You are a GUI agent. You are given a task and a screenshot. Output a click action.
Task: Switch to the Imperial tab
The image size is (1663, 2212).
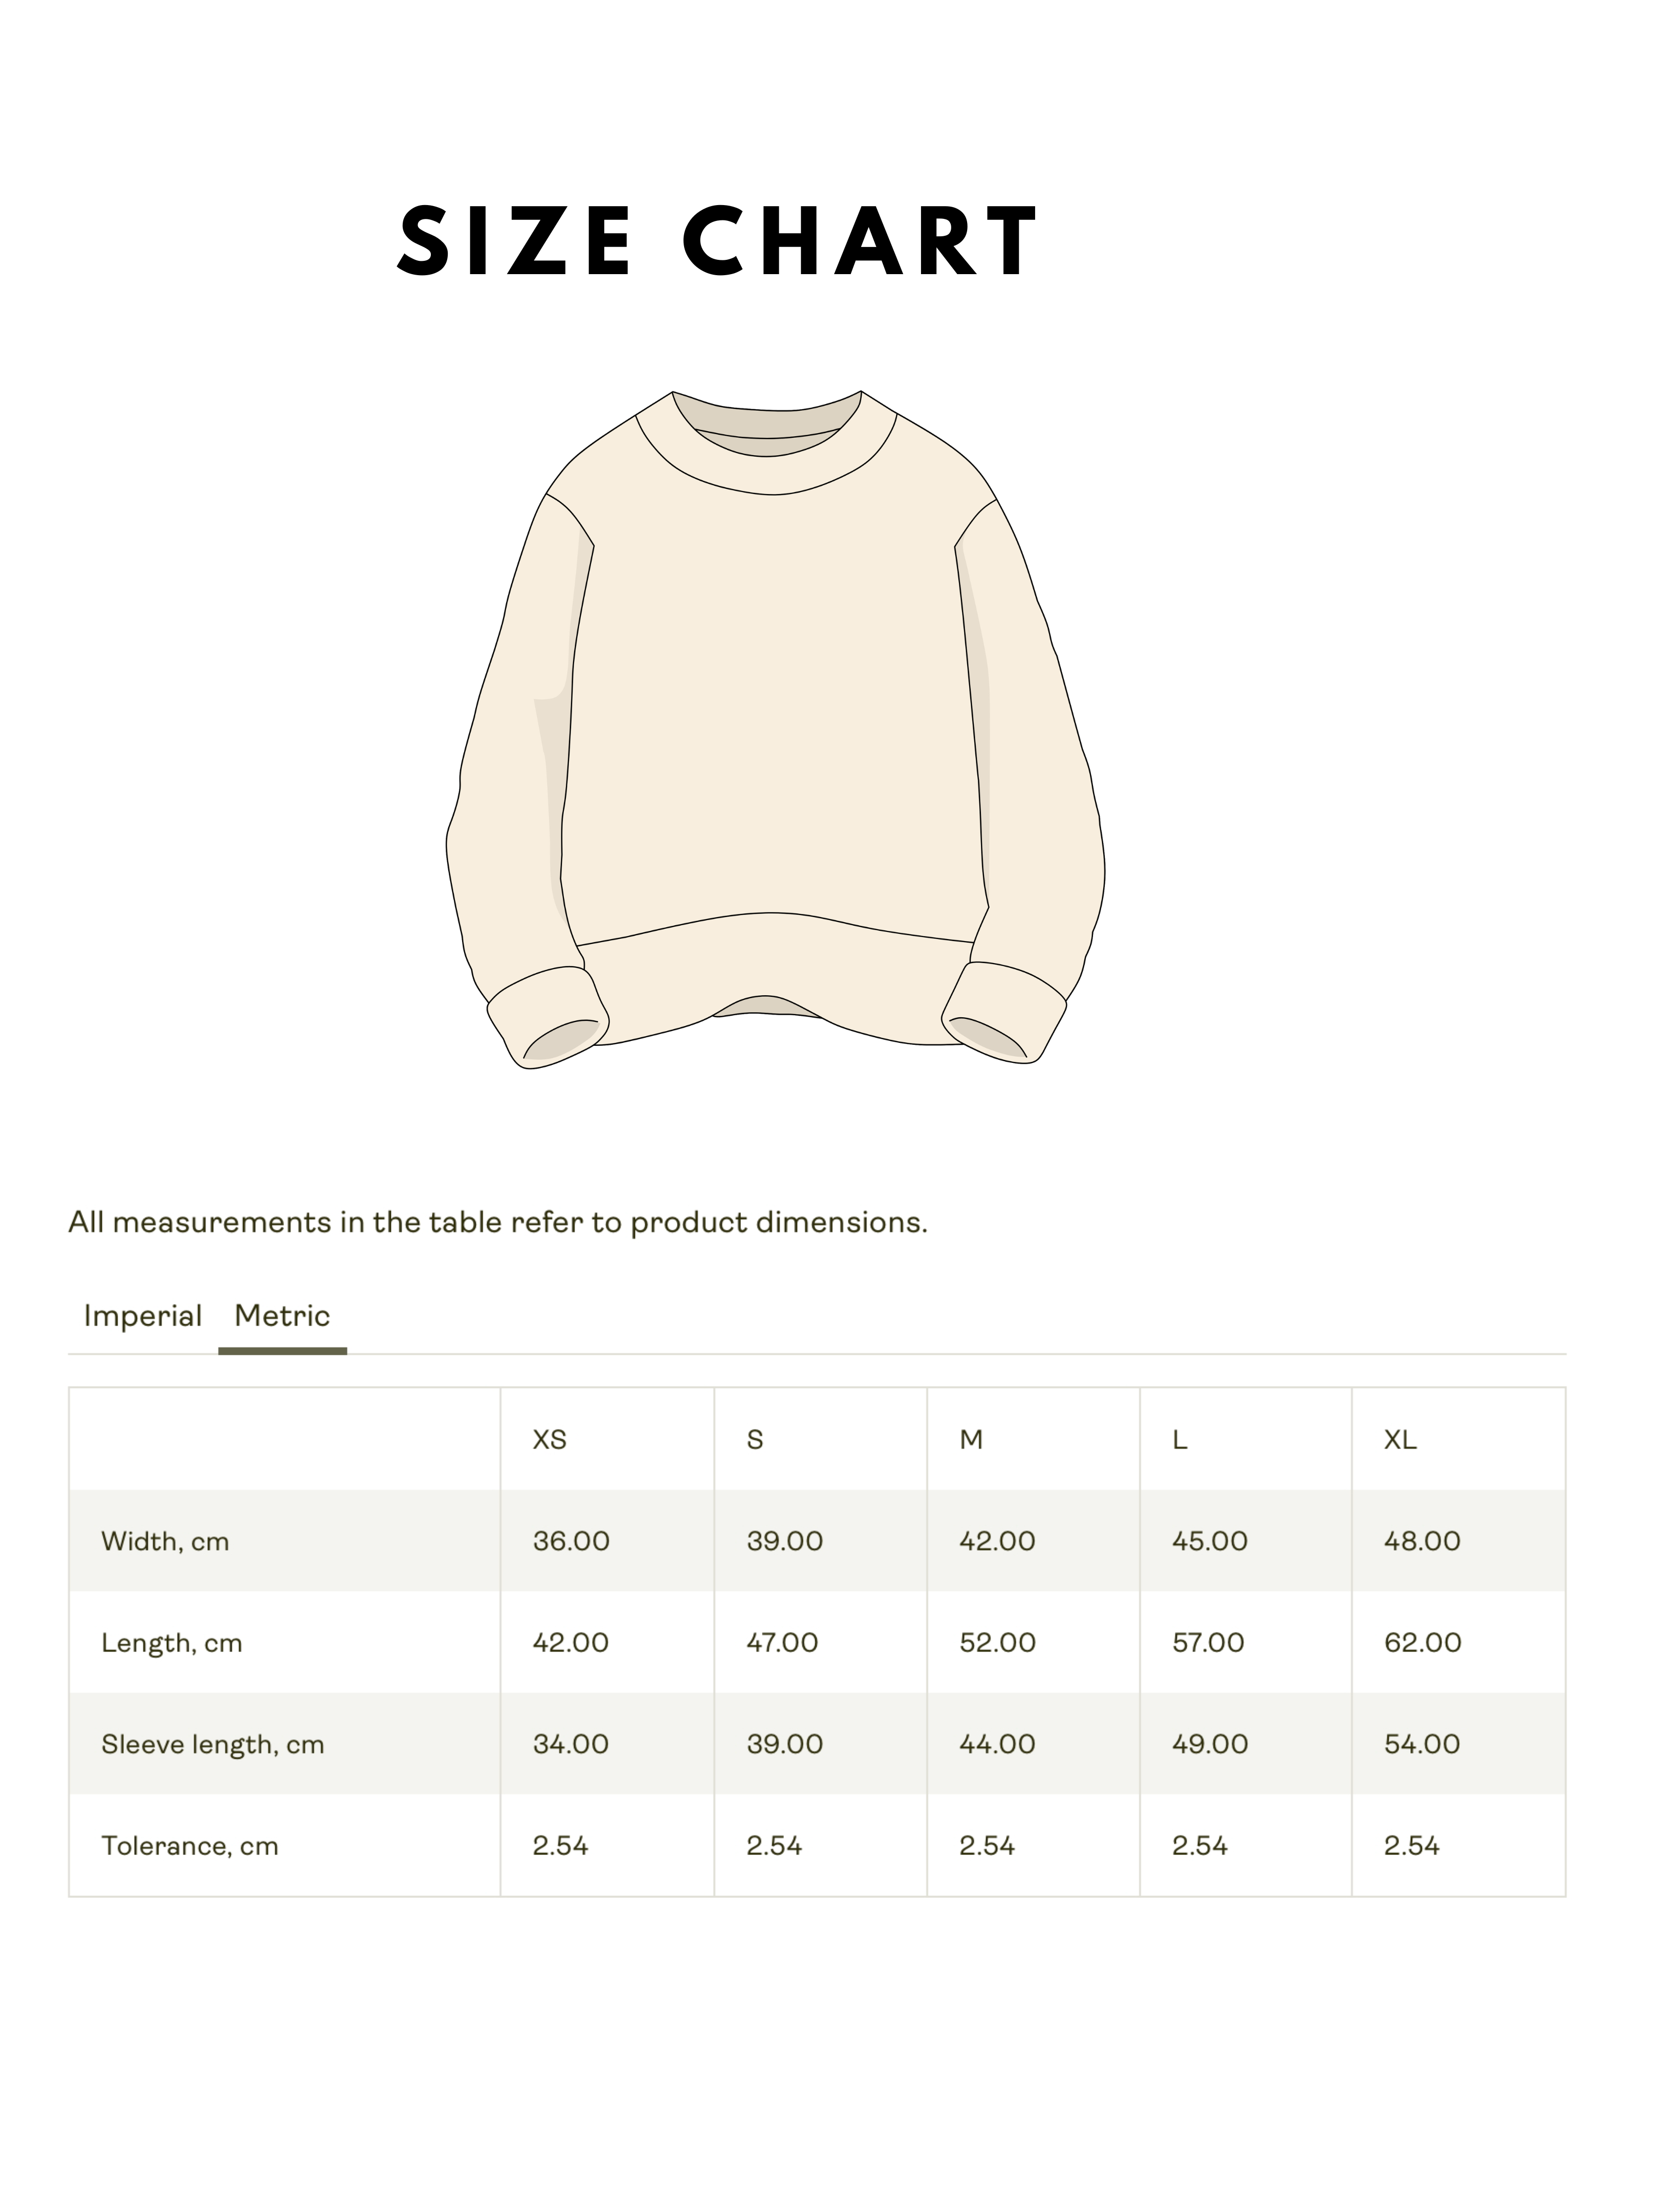(143, 1316)
